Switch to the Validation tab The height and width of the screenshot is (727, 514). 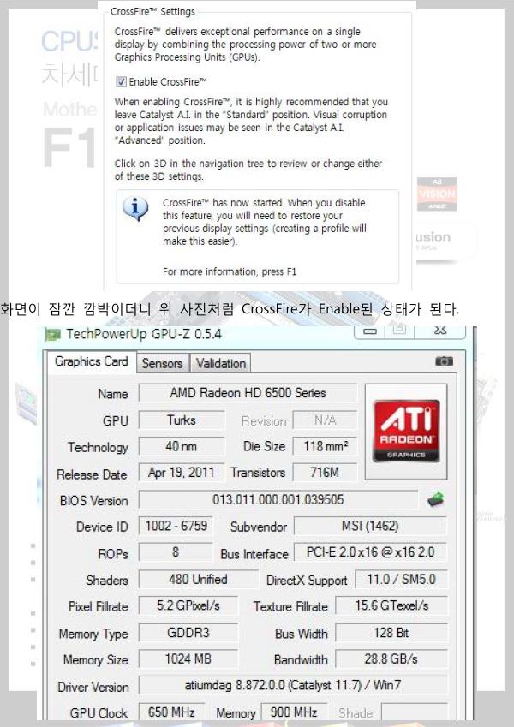click(221, 363)
